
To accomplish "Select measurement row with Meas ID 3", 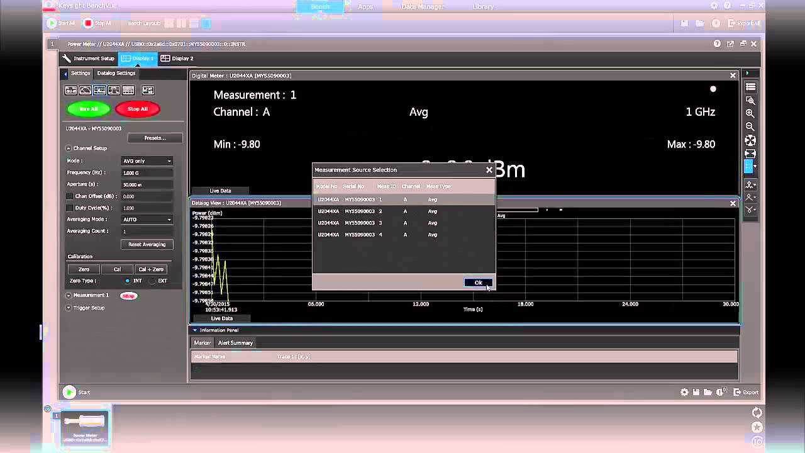I will tap(404, 223).
